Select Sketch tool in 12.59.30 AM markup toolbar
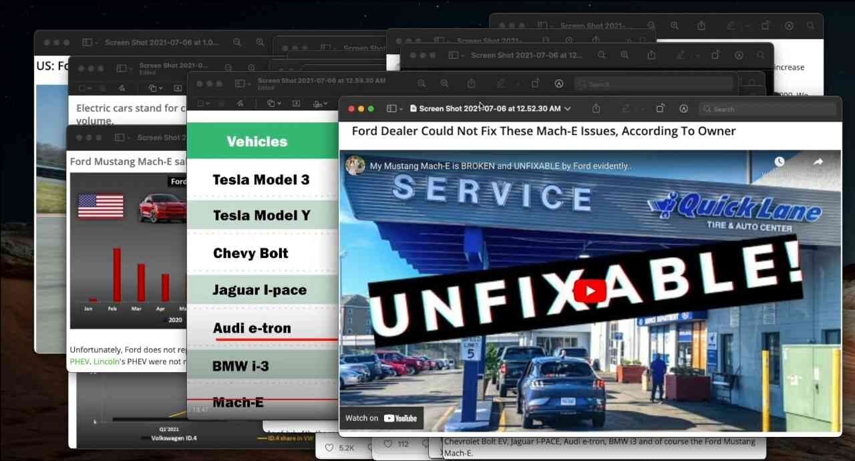This screenshot has width=855, height=461. click(x=240, y=104)
